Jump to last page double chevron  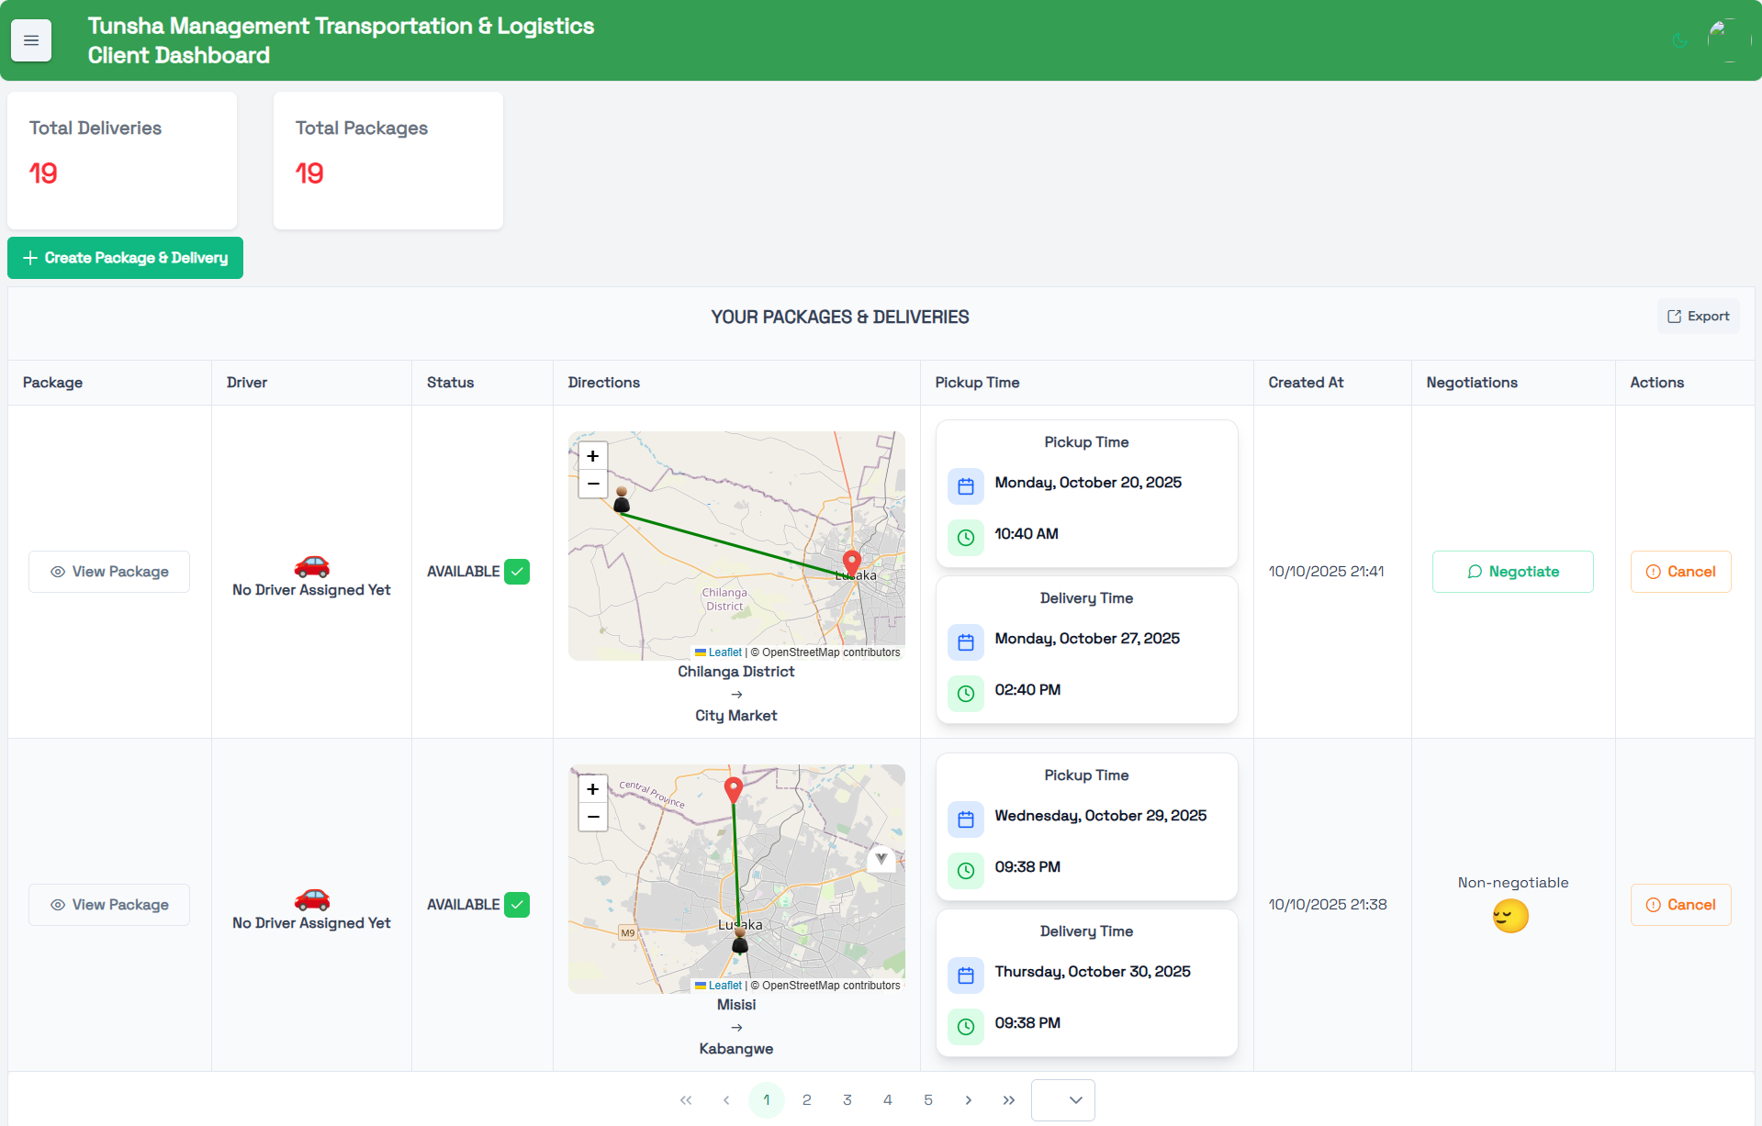point(1009,1100)
